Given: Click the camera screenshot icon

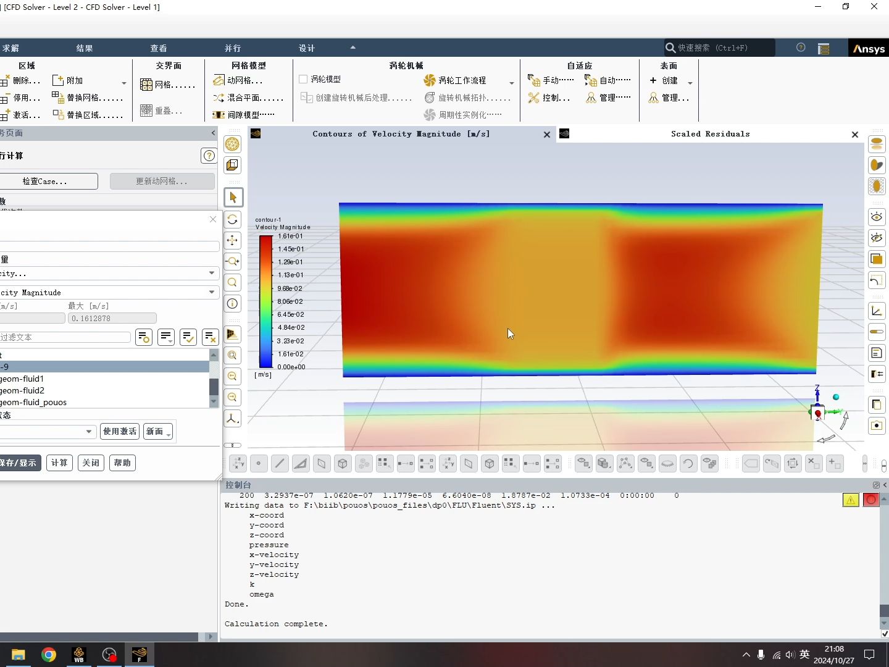Looking at the screenshot, I should pos(877,426).
